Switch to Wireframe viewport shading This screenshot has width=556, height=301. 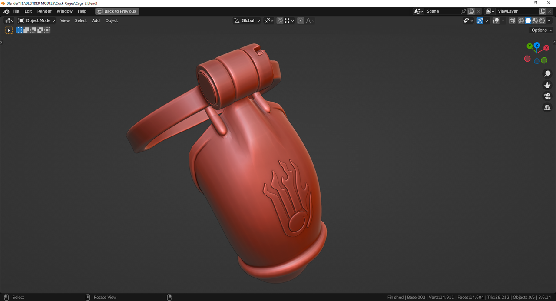[x=521, y=20]
